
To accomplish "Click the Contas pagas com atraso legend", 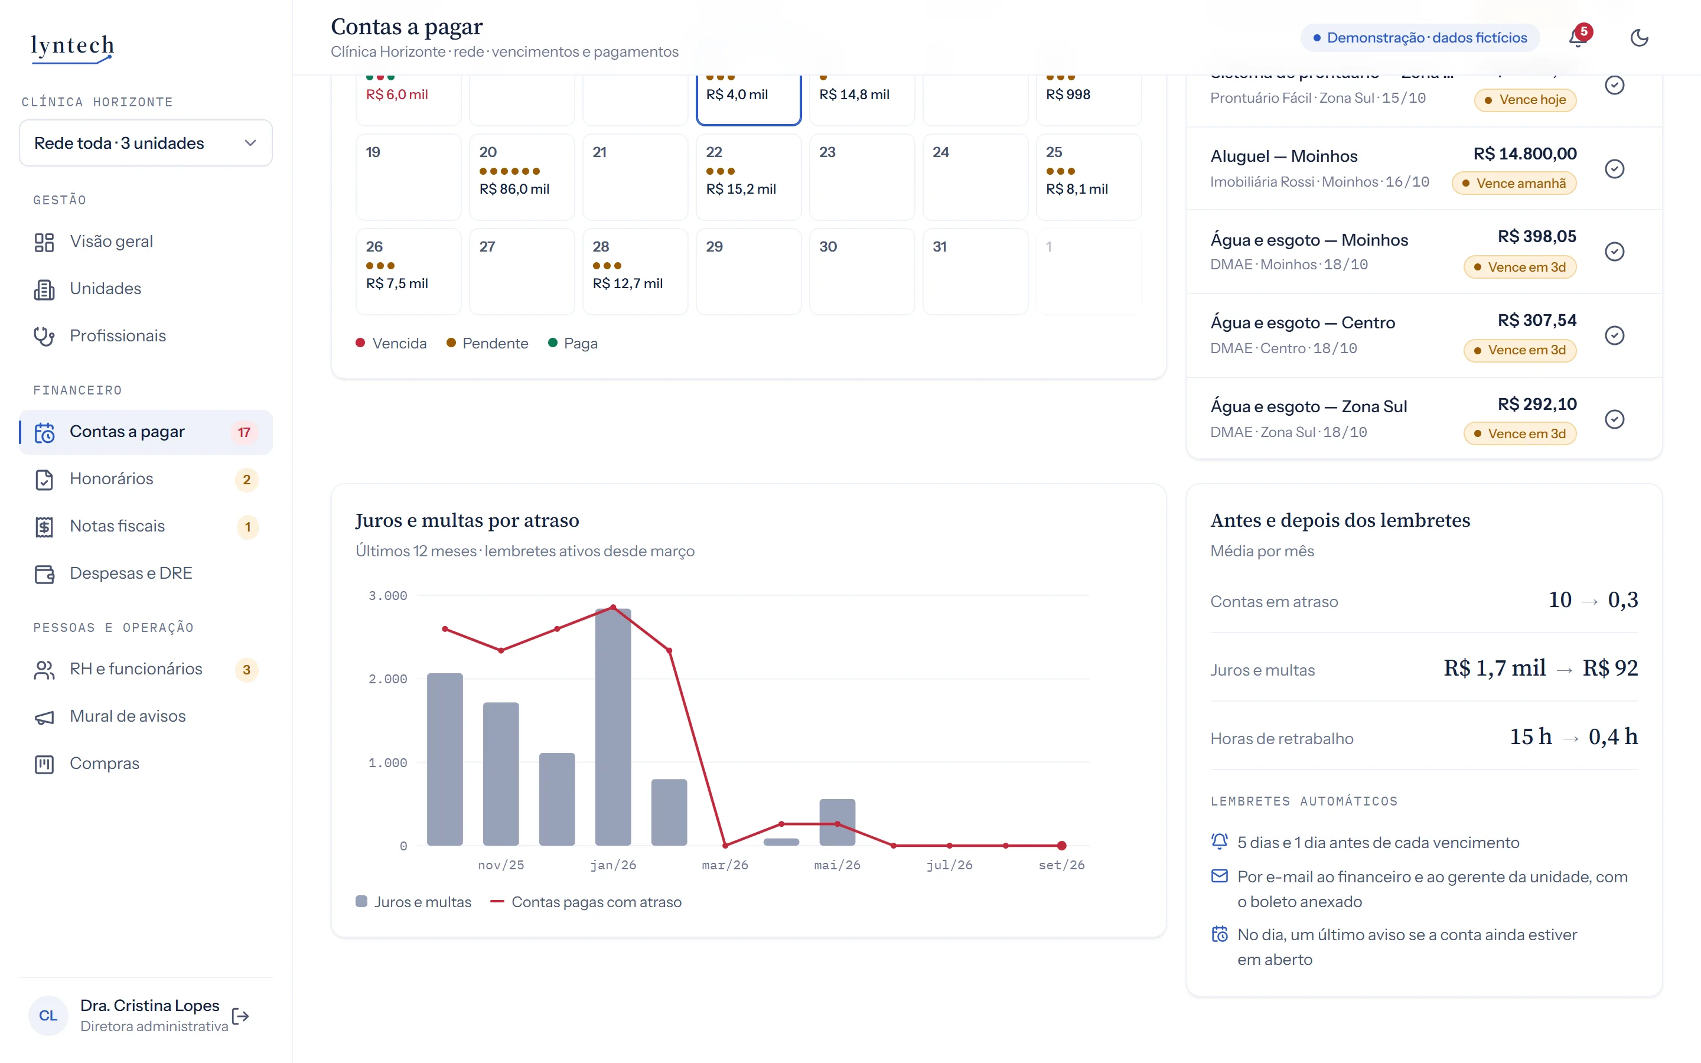I will (x=585, y=902).
